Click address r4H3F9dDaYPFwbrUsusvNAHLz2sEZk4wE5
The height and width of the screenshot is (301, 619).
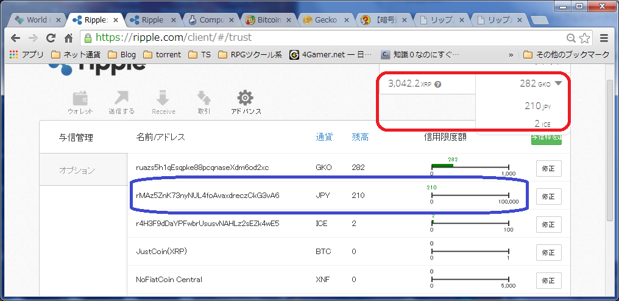pyautogui.click(x=207, y=224)
